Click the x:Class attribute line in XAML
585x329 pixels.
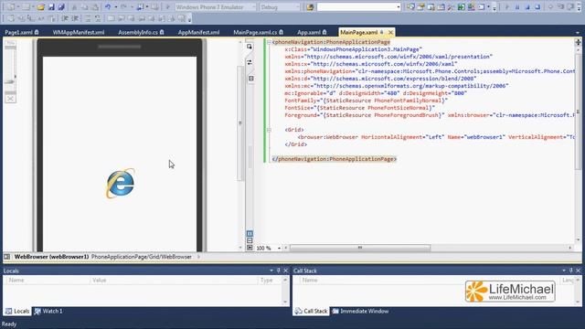(354, 49)
